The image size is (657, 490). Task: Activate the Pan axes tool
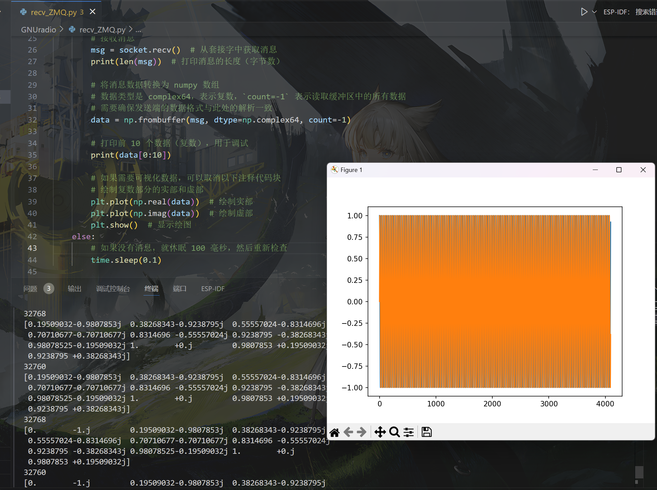(380, 432)
